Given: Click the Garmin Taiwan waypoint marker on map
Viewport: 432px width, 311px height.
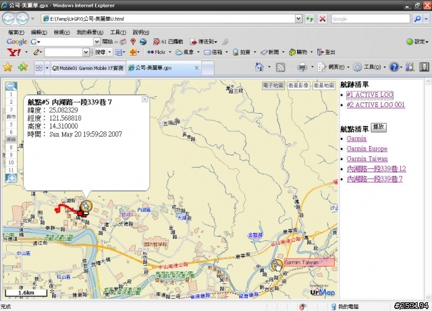Looking at the screenshot, I should pyautogui.click(x=277, y=265).
